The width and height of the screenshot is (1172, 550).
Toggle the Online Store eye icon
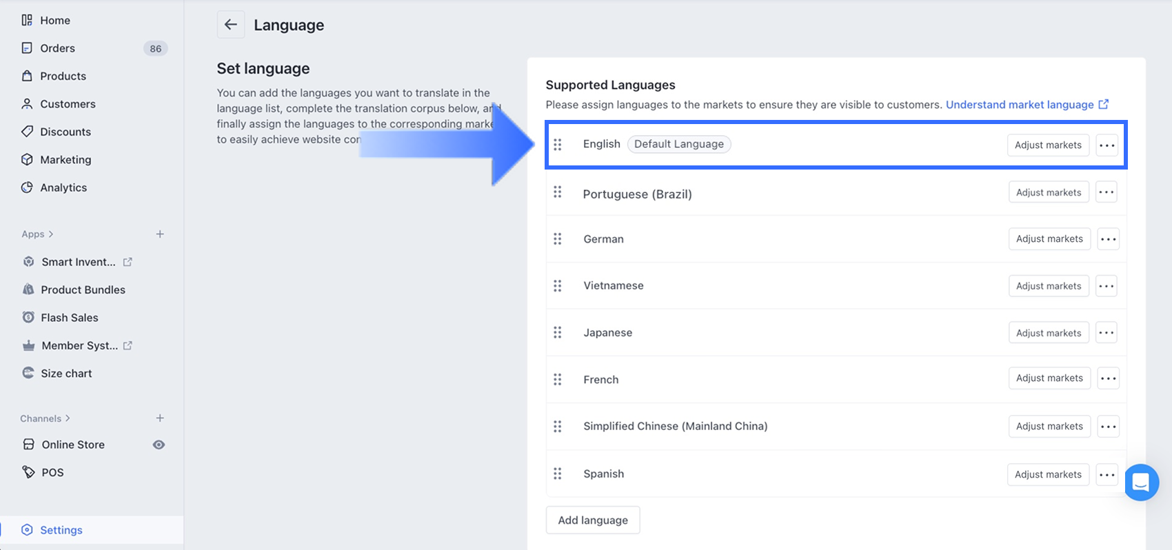pos(159,445)
